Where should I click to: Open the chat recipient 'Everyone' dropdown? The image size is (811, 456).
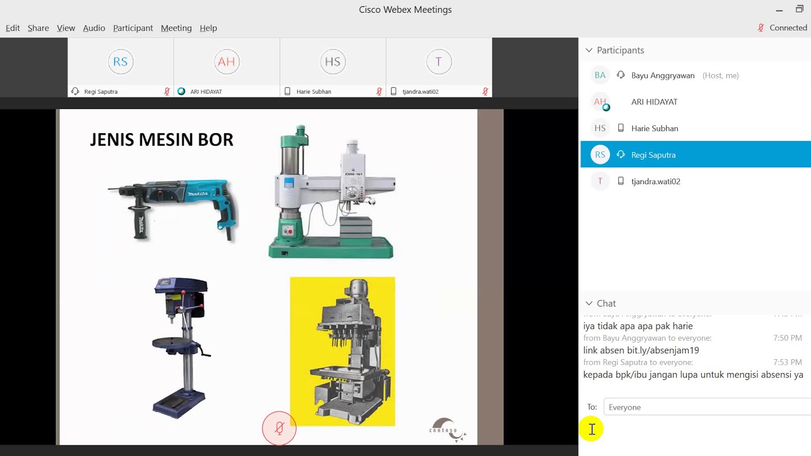tap(707, 407)
